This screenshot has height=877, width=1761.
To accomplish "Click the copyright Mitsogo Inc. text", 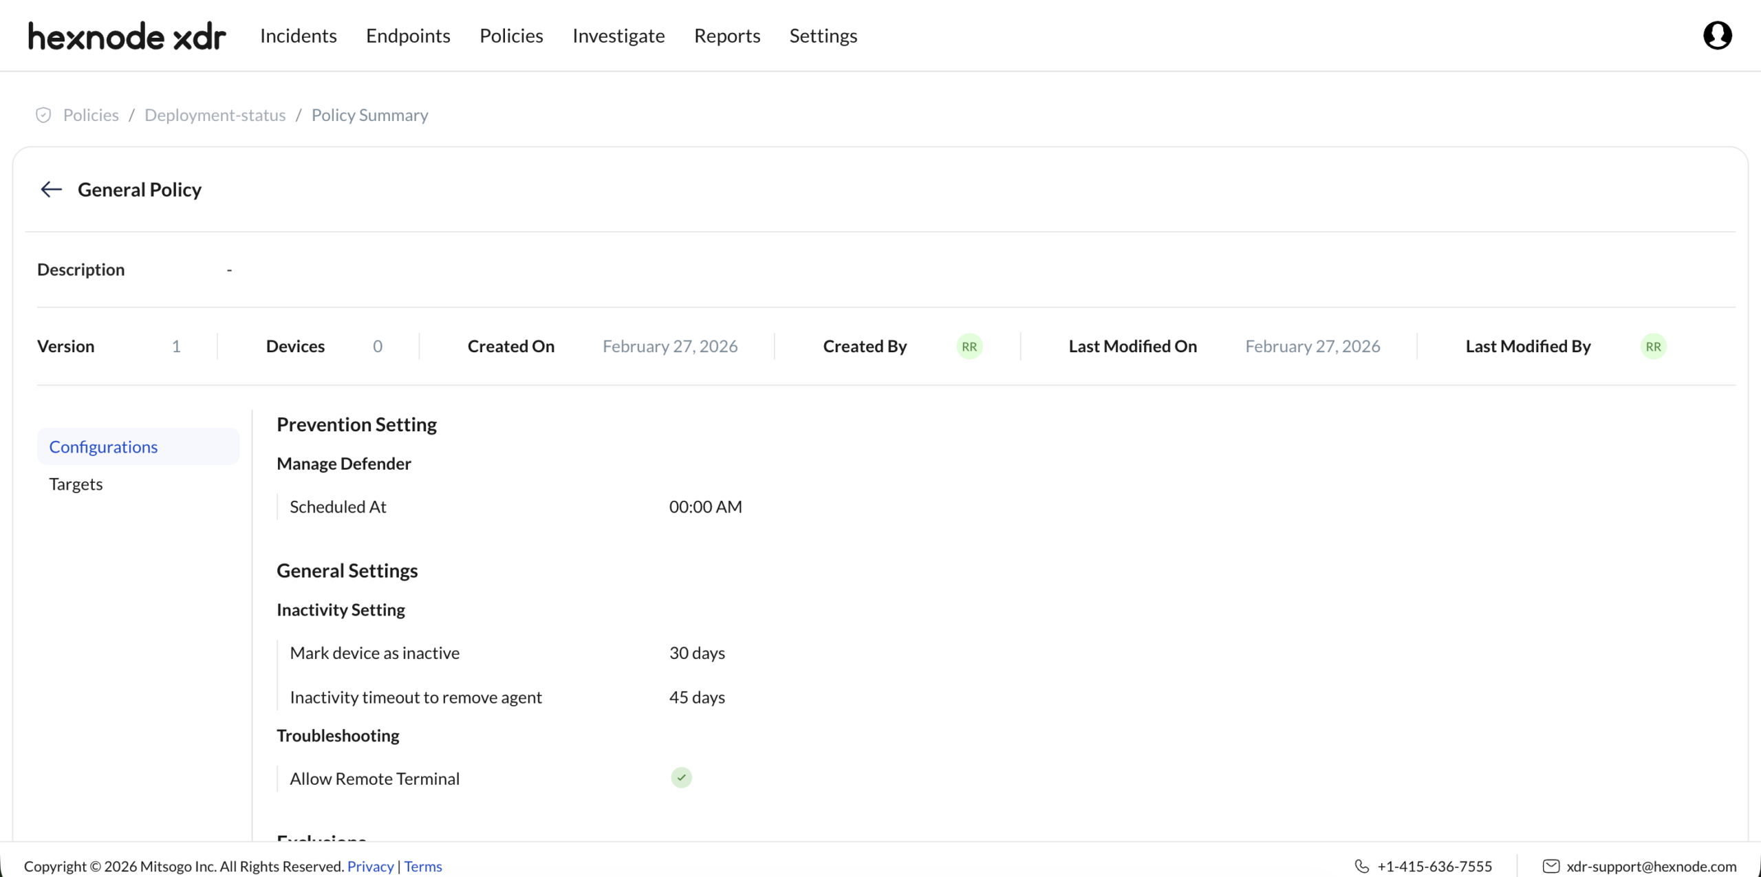I will (x=184, y=866).
